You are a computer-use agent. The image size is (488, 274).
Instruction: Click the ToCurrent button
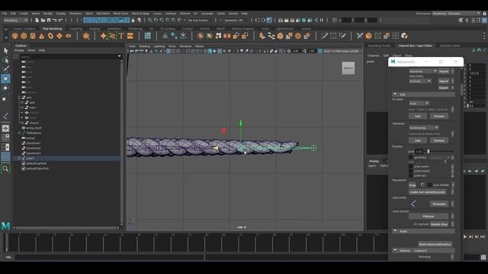(439, 204)
